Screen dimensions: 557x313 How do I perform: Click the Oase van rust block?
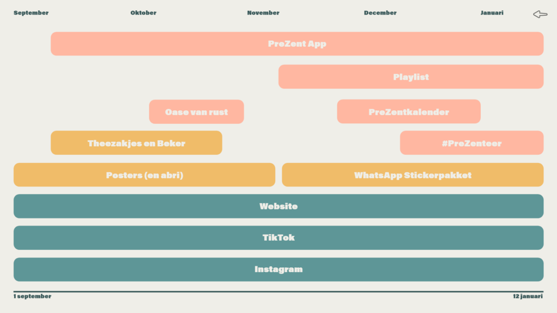196,112
